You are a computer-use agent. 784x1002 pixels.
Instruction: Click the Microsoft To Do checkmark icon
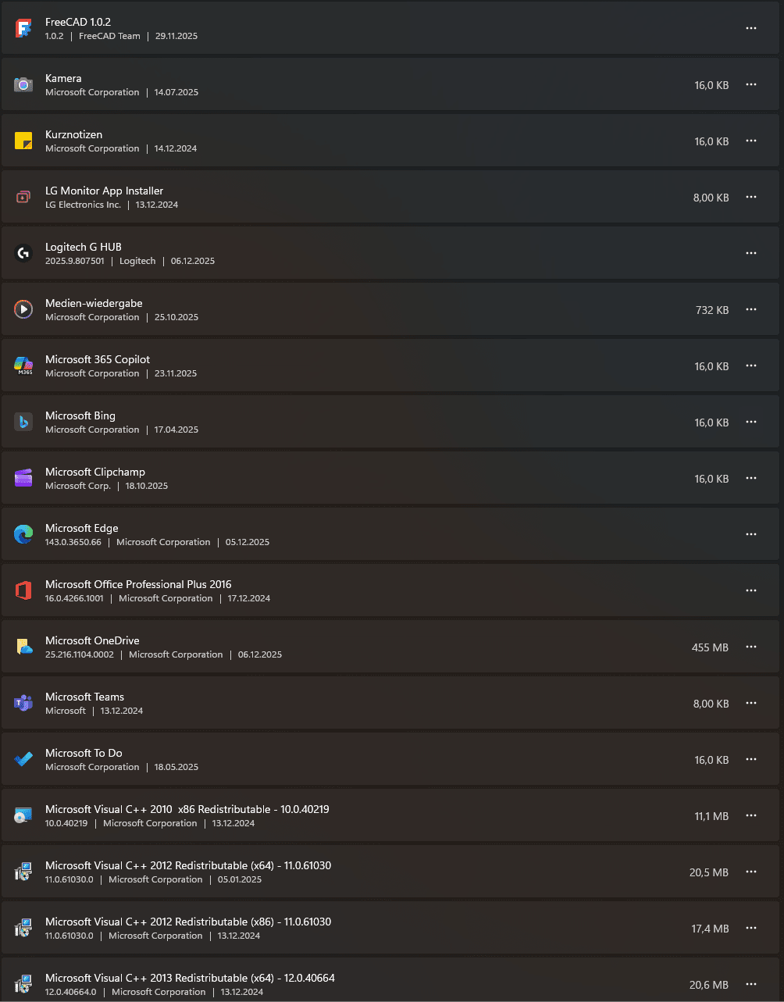pyautogui.click(x=23, y=759)
